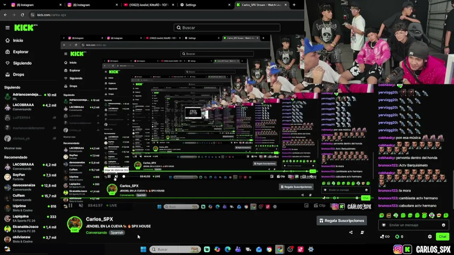Focus the Enviar un mensaje chat box
The height and width of the screenshot is (255, 454).
(414, 225)
